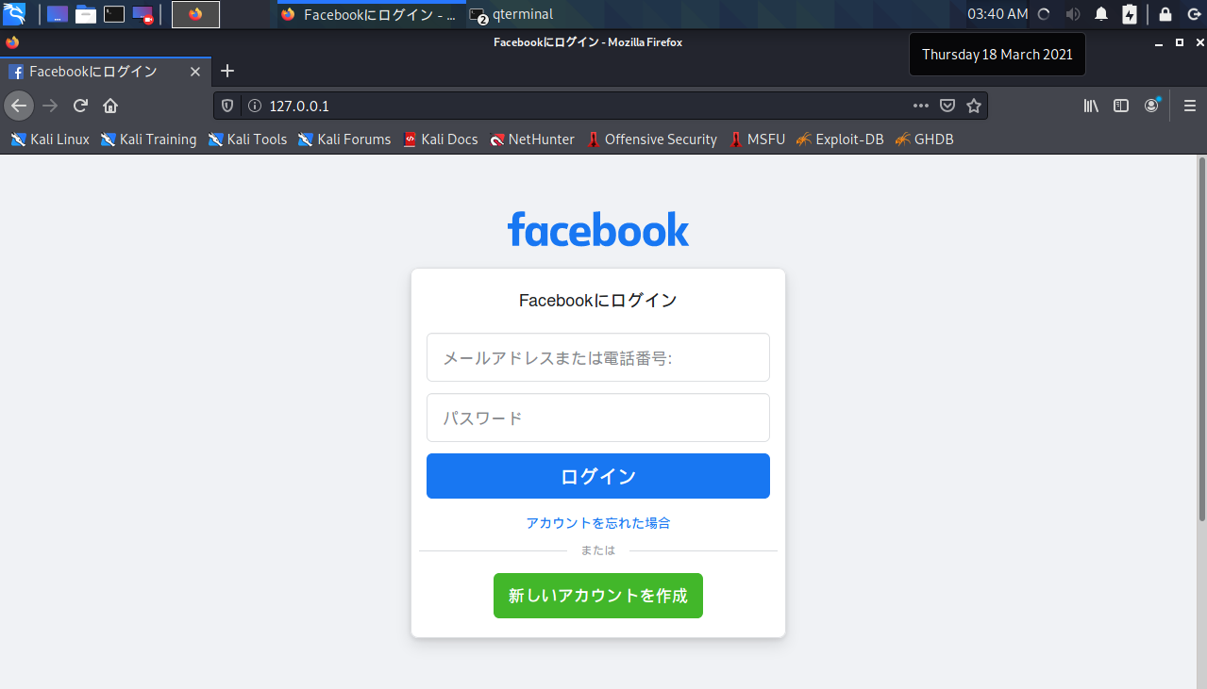Image resolution: width=1207 pixels, height=689 pixels.
Task: Click the アカウントを忘れた場合 link
Action: (598, 523)
